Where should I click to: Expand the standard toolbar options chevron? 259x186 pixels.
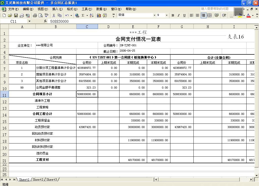[x=113, y=15]
